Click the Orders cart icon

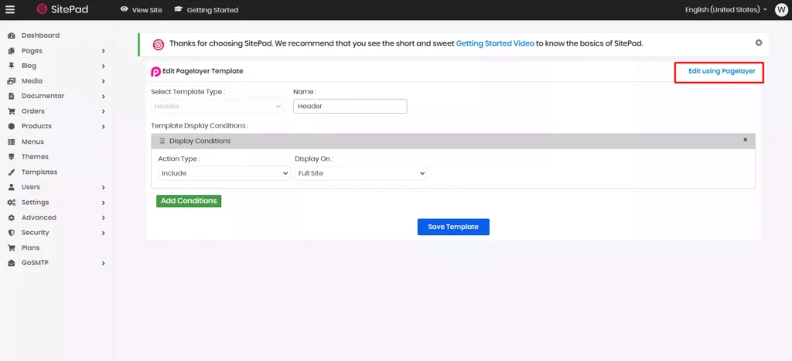[x=11, y=111]
